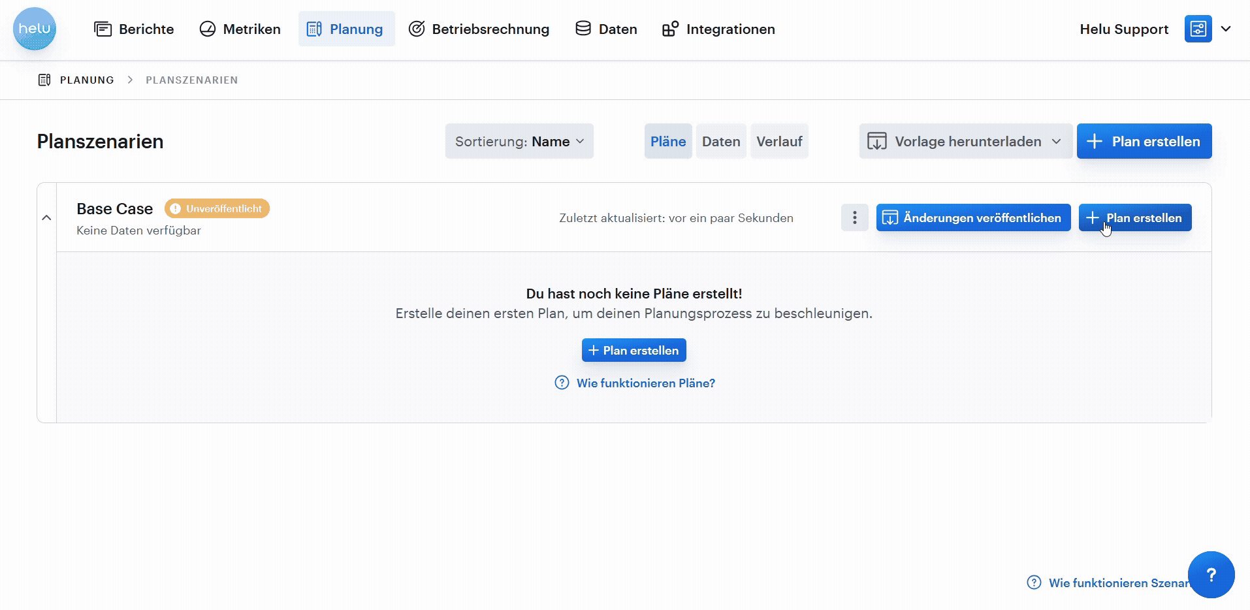Open the Berichte section

134,29
